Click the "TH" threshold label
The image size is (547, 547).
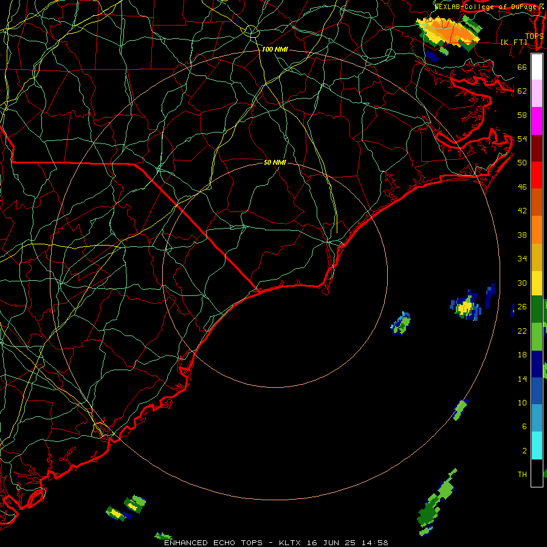coord(522,474)
